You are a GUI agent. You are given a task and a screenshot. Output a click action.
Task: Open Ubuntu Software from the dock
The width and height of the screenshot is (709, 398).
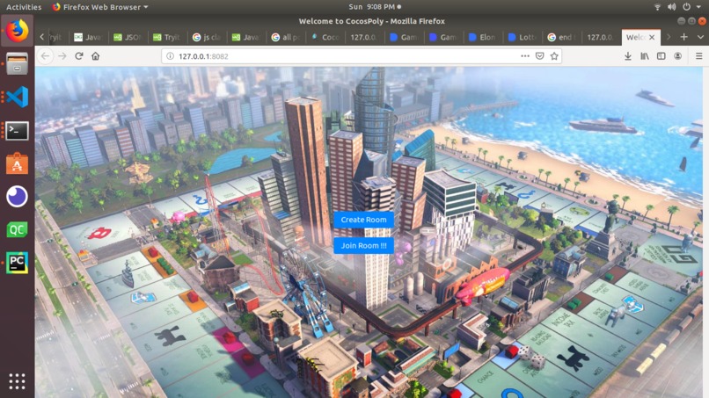(x=18, y=163)
